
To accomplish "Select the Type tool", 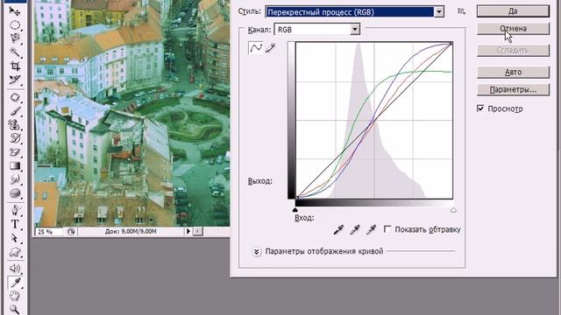I will [x=15, y=224].
